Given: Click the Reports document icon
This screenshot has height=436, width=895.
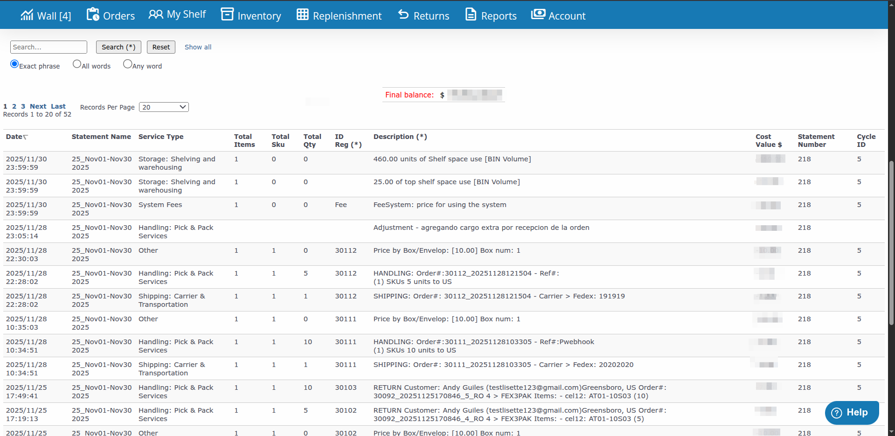Looking at the screenshot, I should click(x=471, y=14).
